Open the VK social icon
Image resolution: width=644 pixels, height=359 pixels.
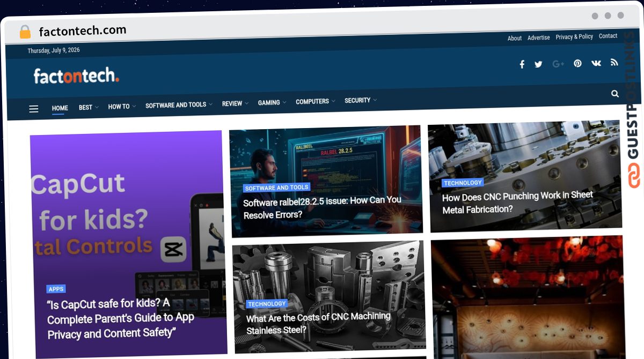(596, 63)
